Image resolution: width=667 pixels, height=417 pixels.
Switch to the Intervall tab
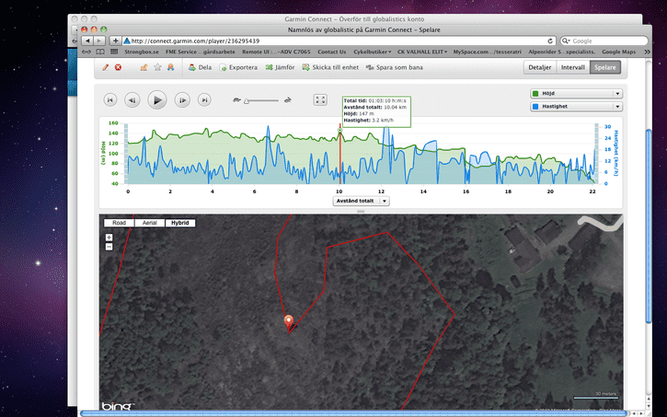click(573, 67)
